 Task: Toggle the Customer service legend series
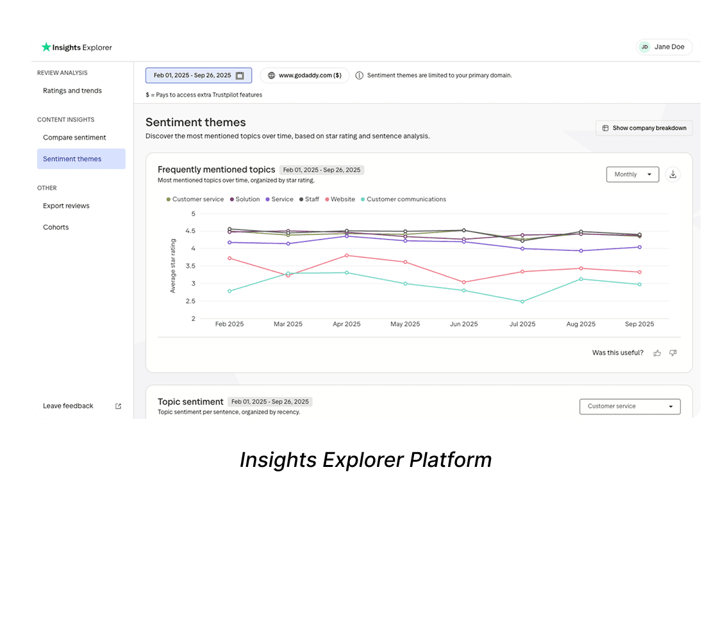[x=195, y=199]
